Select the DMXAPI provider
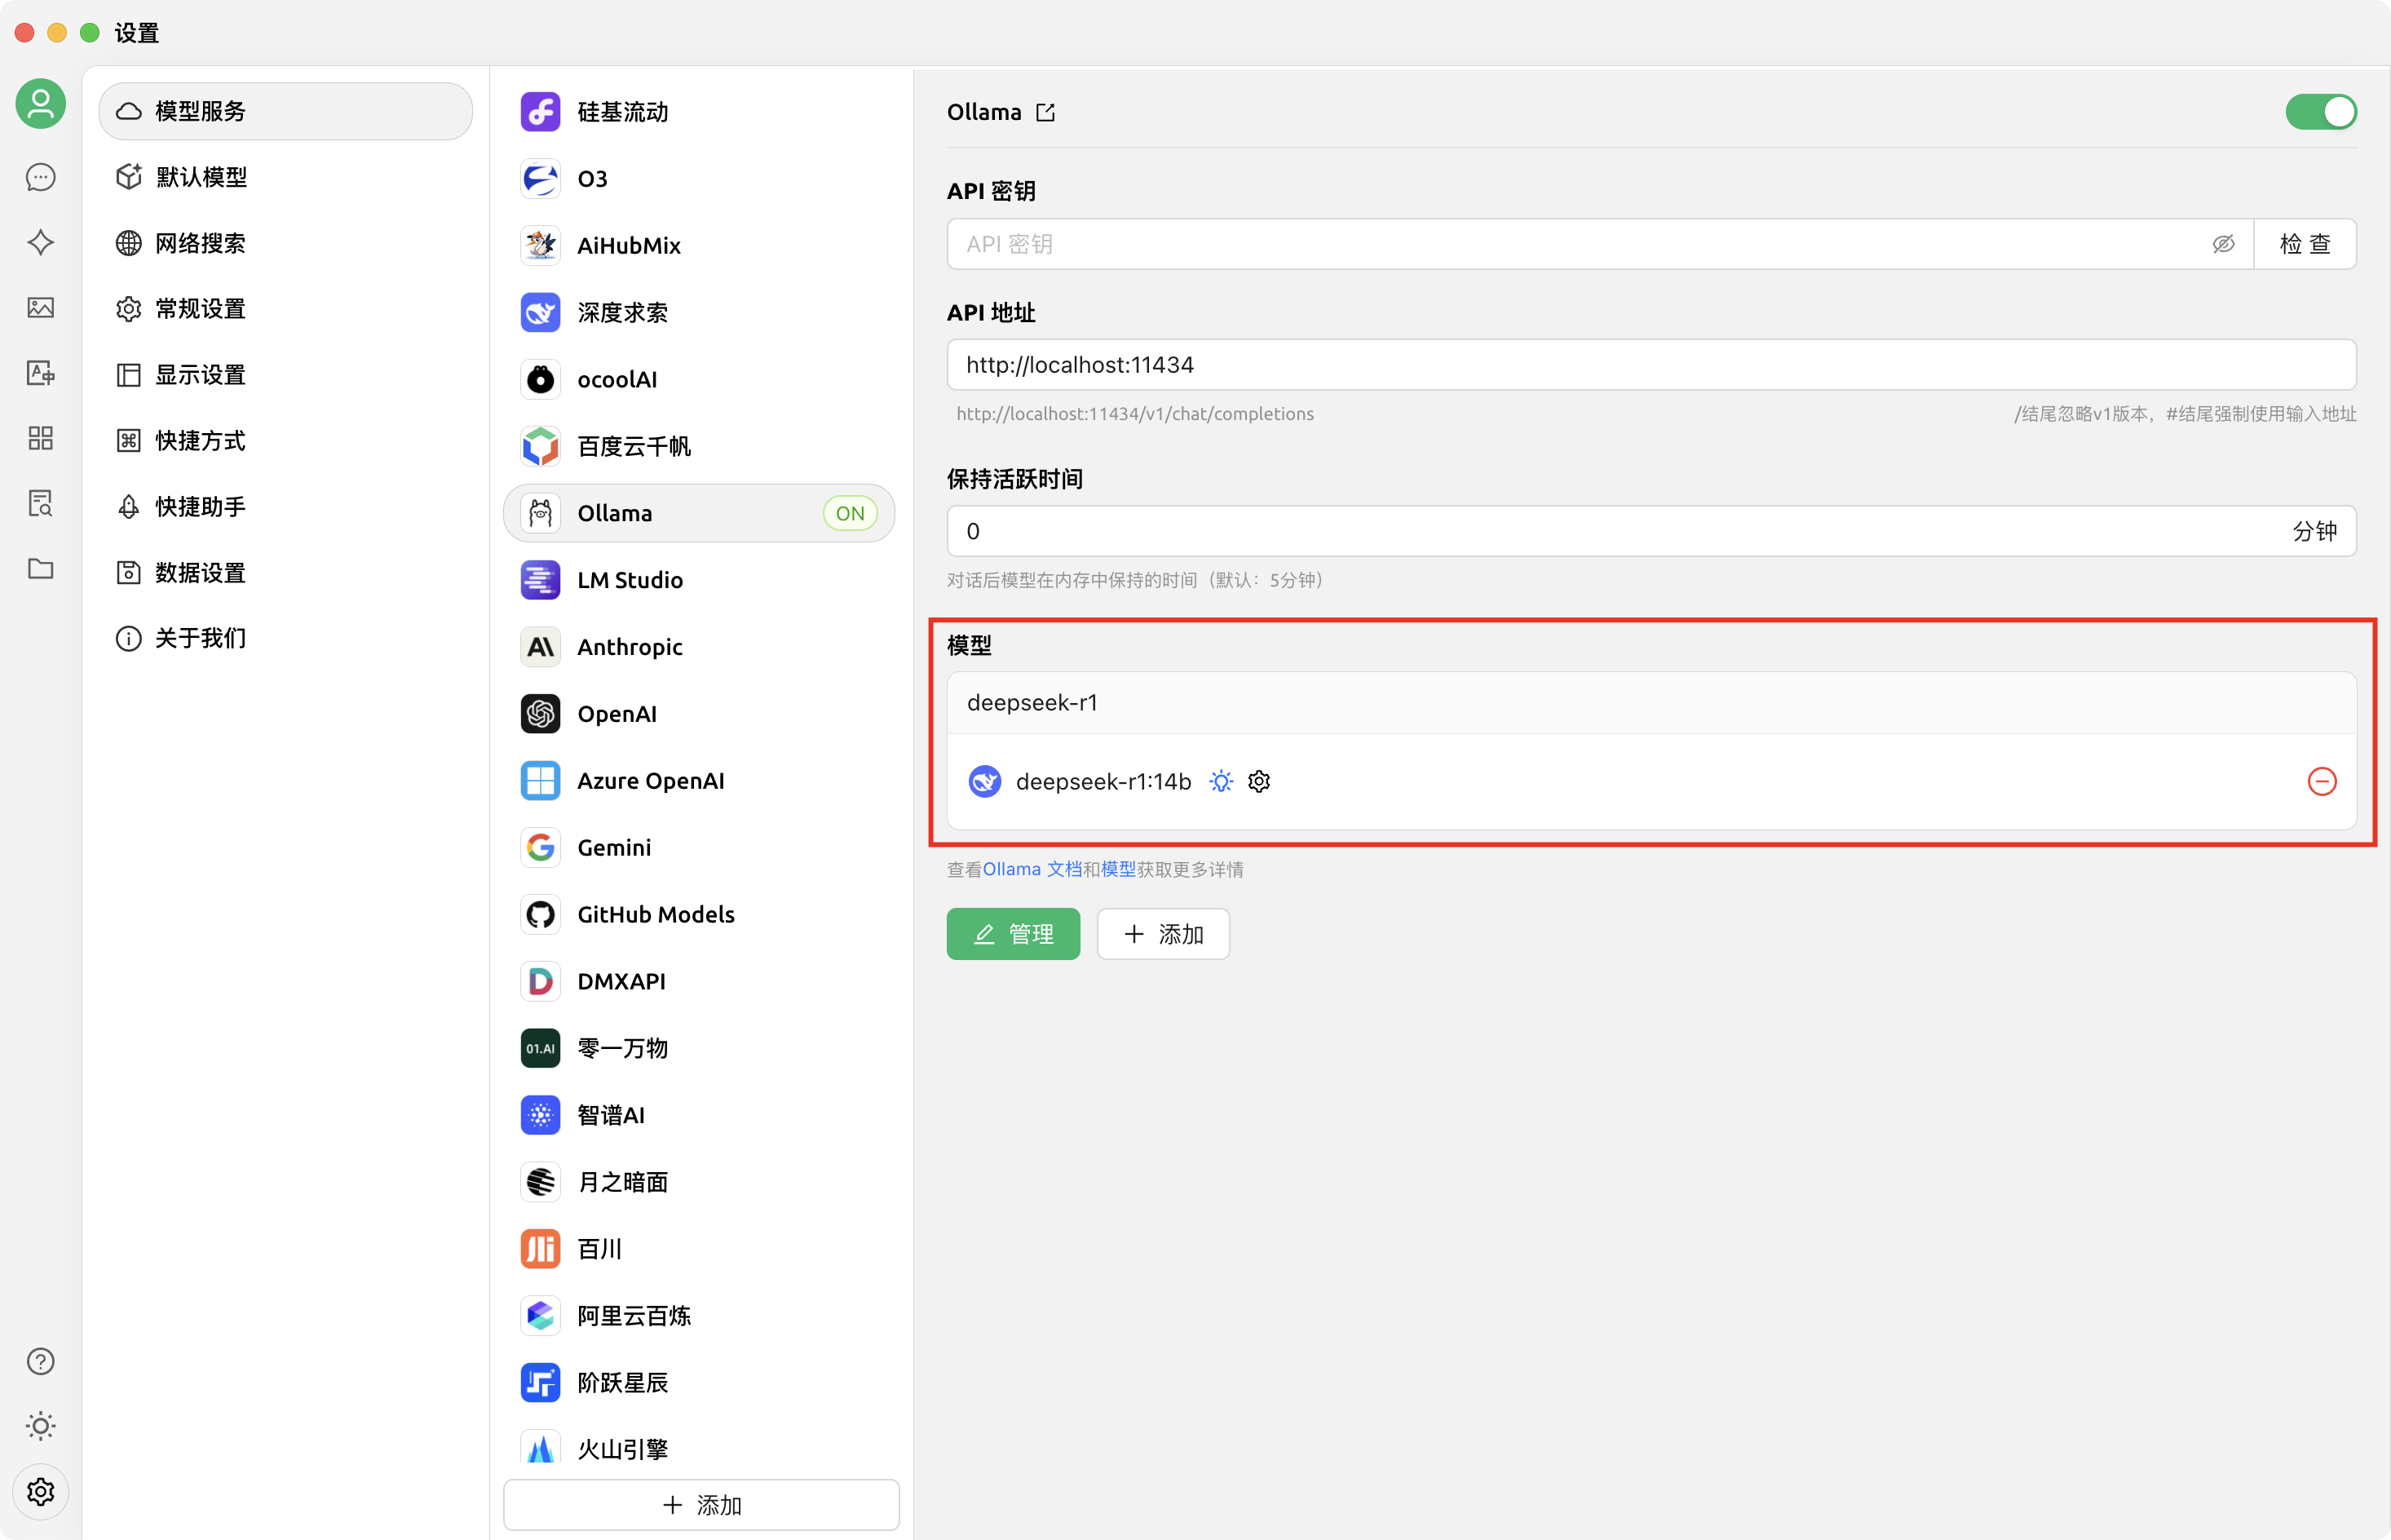Screen dimensions: 2391x1540 (x=700, y=982)
